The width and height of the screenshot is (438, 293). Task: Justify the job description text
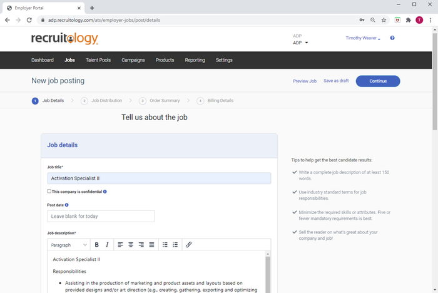pos(152,245)
